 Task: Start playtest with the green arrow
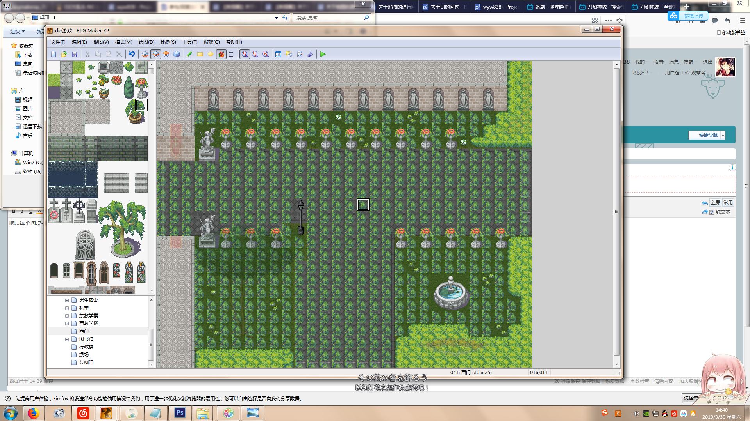323,54
